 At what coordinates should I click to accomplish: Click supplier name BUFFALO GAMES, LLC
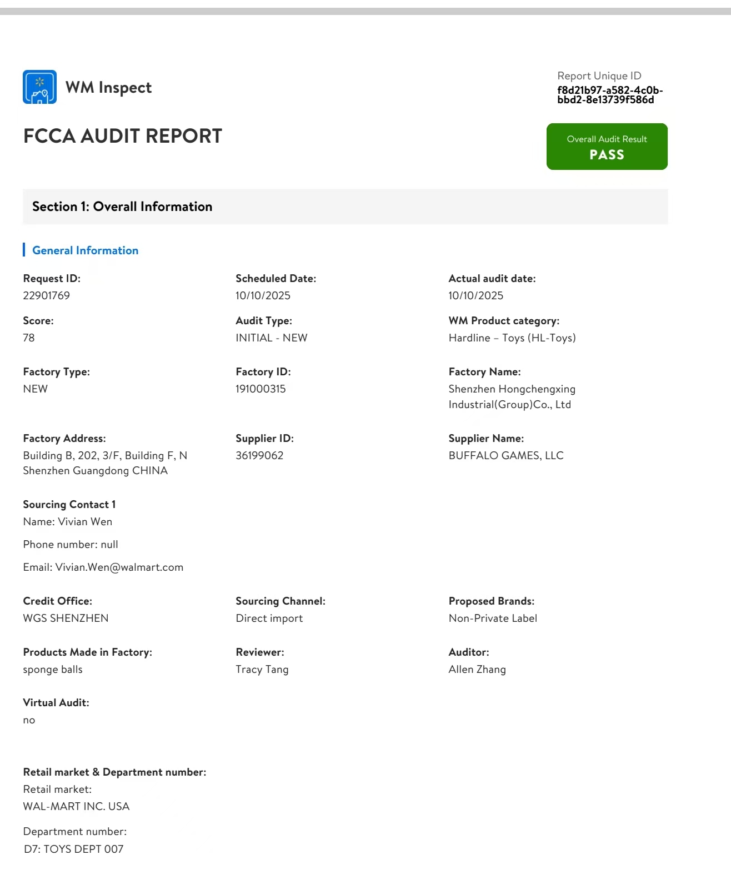tap(506, 455)
